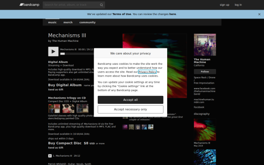Viewport: 264px width, 165px height.
Task: Play the Mechanisms III album in the main player
Action: 53,51
